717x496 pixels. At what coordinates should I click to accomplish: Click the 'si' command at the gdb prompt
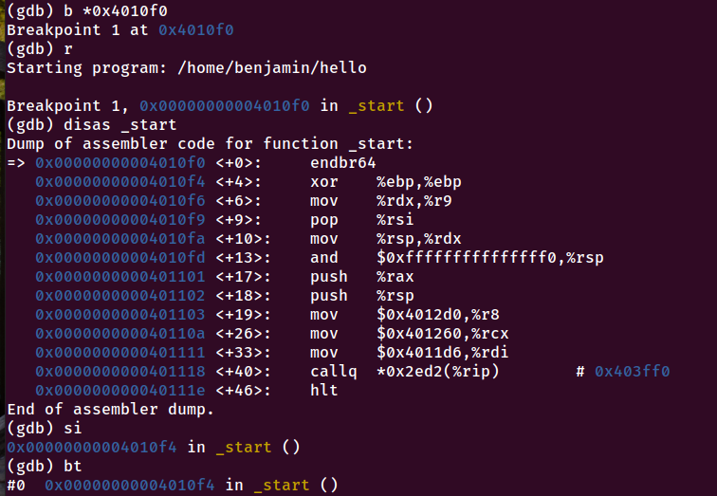73,429
